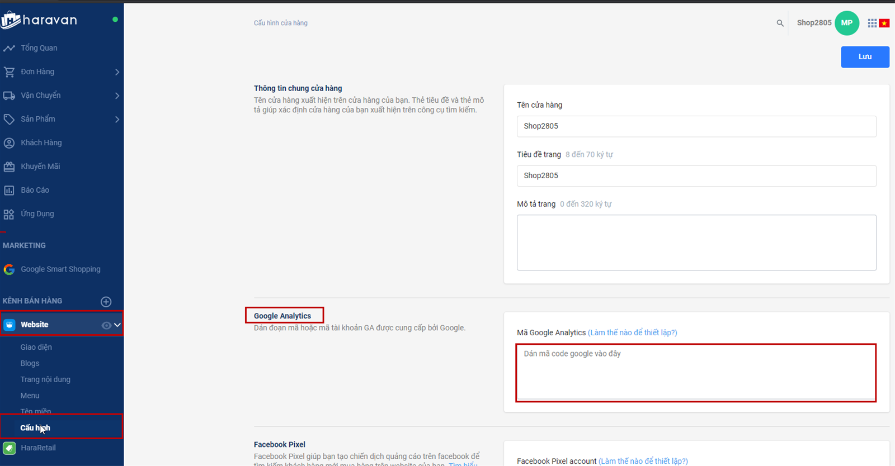Expand the Vận Chuyển submenu arrow
The width and height of the screenshot is (895, 466).
pyautogui.click(x=117, y=96)
